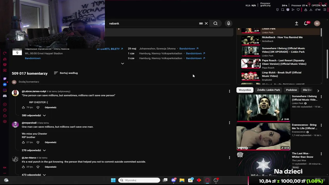Open @LebronJames-ru4pl channel name
Screen dimensions: 329x185
click(x=34, y=91)
